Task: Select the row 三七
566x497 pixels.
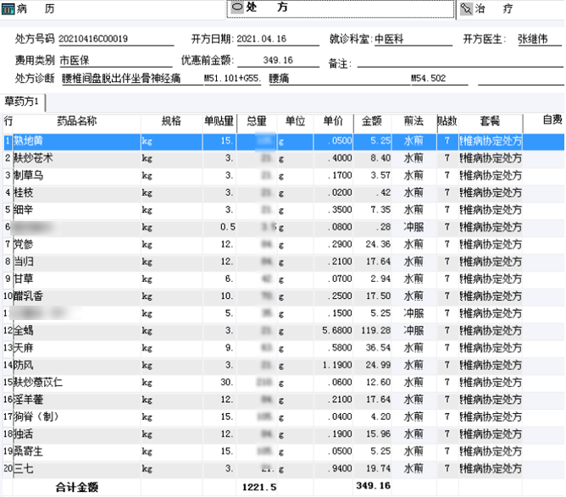Action: click(284, 469)
